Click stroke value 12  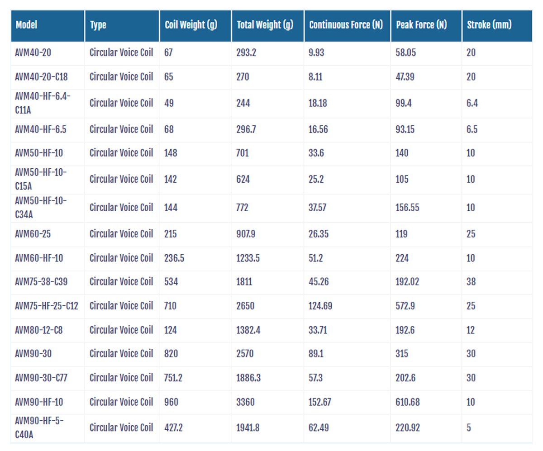coord(471,330)
